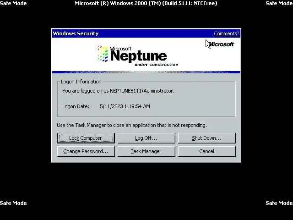The width and height of the screenshot is (293, 220).
Task: Cancel the Windows Security dialog
Action: click(x=206, y=151)
